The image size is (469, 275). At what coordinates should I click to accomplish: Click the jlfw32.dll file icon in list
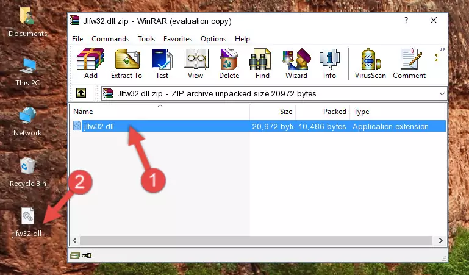coord(77,126)
